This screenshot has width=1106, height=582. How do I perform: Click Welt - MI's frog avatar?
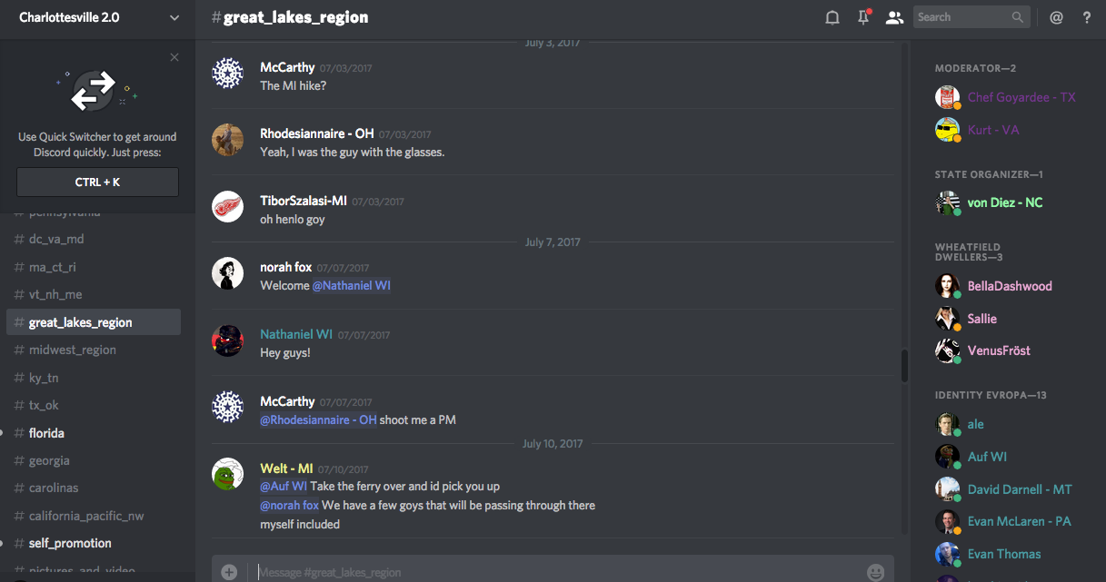(x=227, y=474)
